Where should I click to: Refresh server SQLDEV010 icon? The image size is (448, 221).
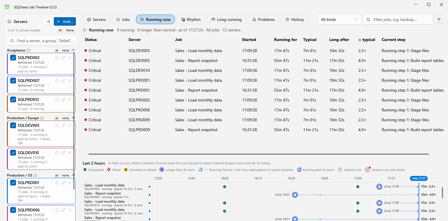click(x=57, y=153)
